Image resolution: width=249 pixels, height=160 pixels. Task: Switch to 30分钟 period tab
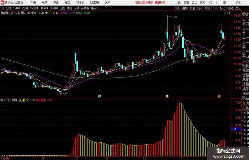point(44,8)
